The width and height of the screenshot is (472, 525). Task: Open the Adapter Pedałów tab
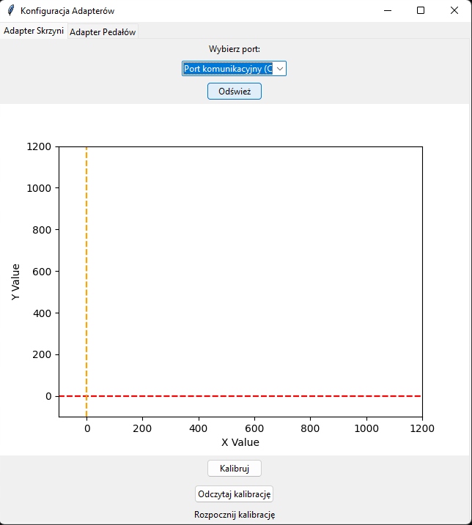[103, 32]
